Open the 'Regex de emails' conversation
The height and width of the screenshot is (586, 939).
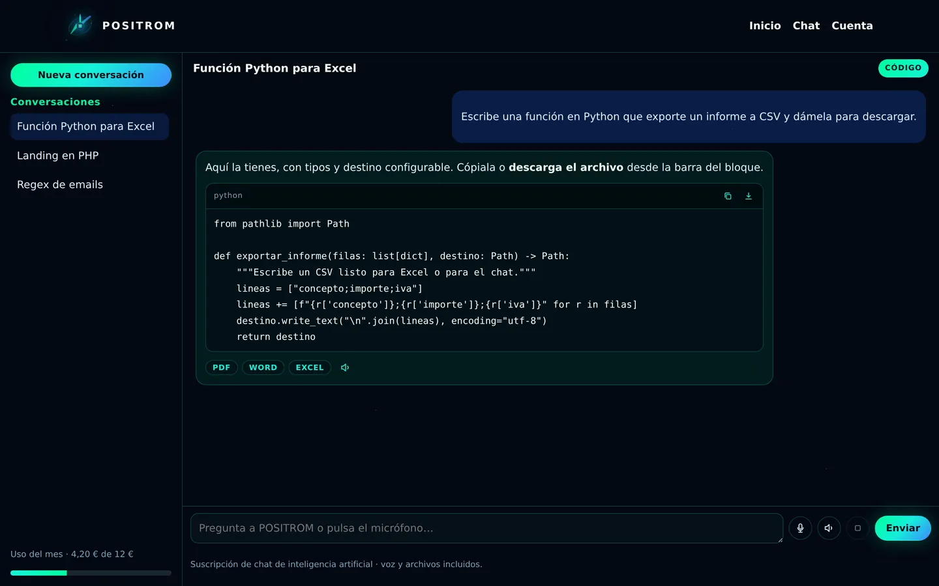(x=89, y=185)
